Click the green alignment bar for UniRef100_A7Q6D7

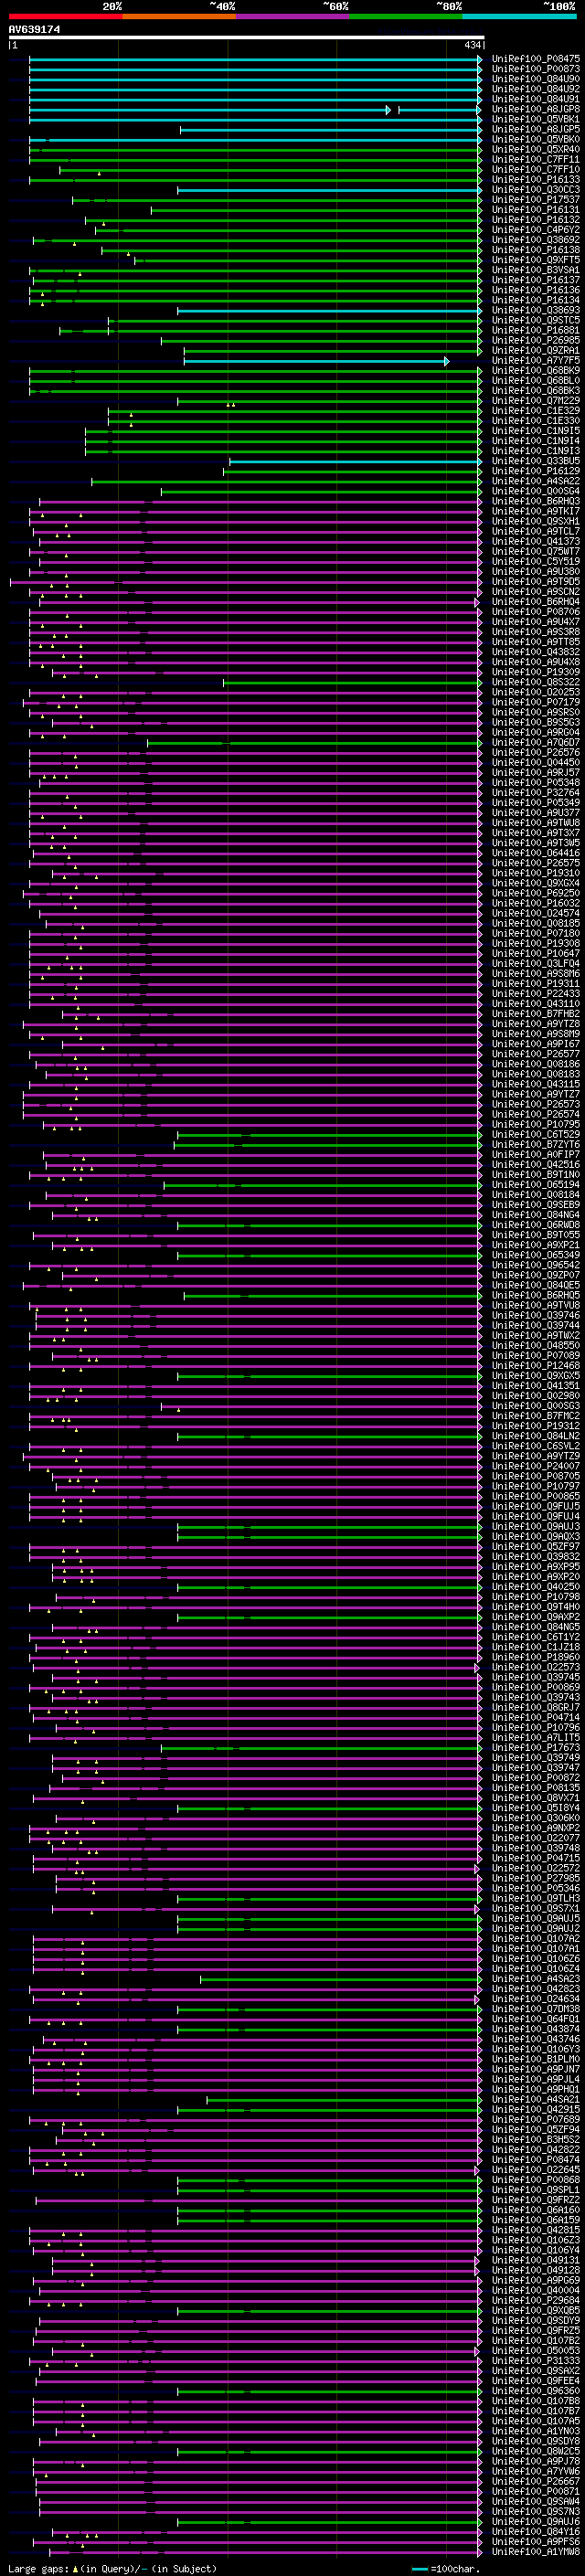314,742
